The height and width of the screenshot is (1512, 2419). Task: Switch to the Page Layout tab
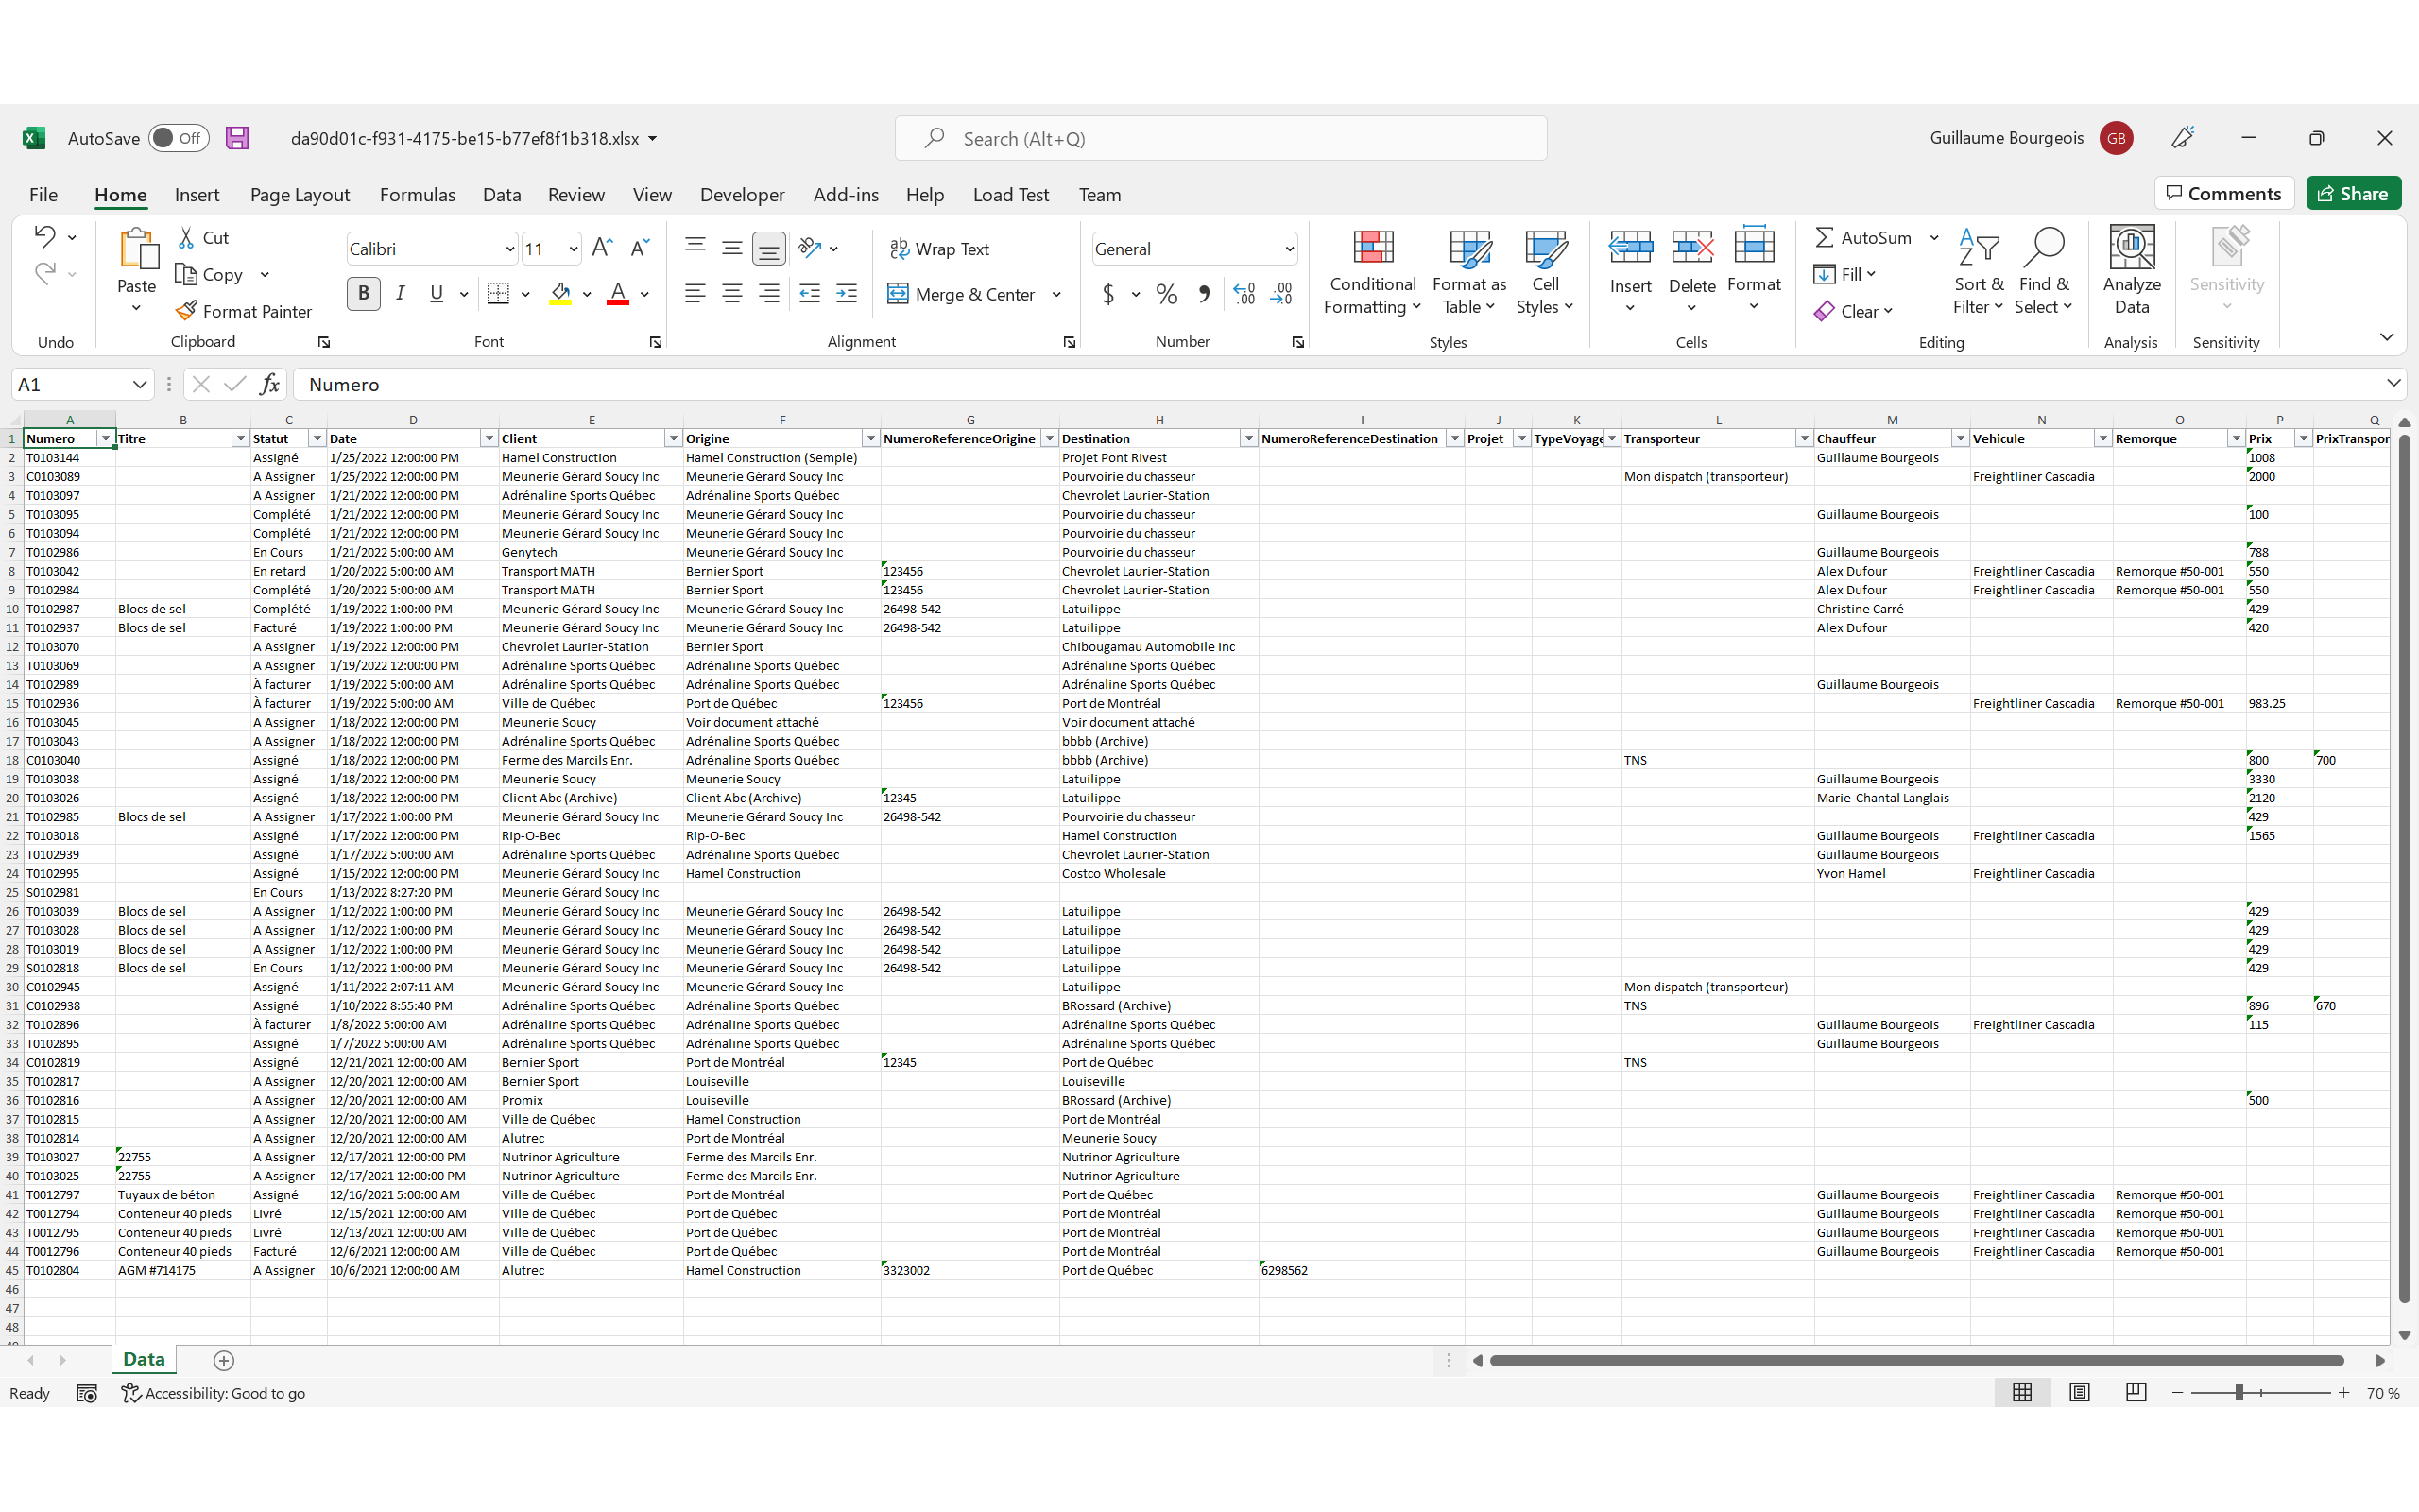click(300, 194)
